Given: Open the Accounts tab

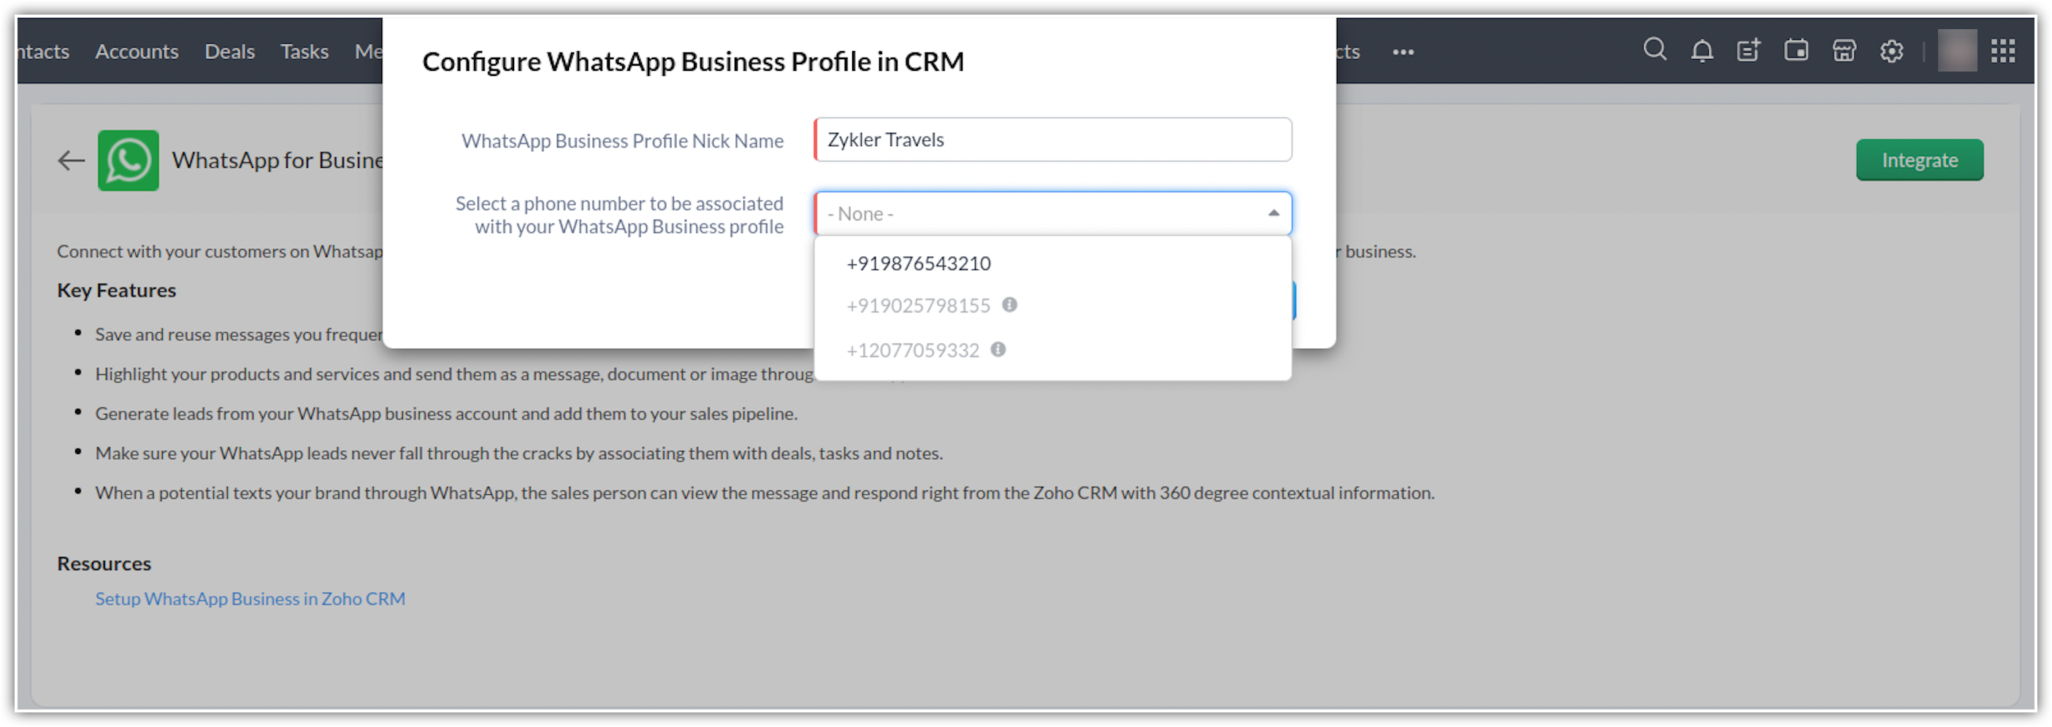Looking at the screenshot, I should pos(137,52).
